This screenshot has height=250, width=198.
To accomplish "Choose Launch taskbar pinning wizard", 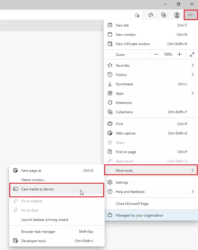I will tap(57, 219).
